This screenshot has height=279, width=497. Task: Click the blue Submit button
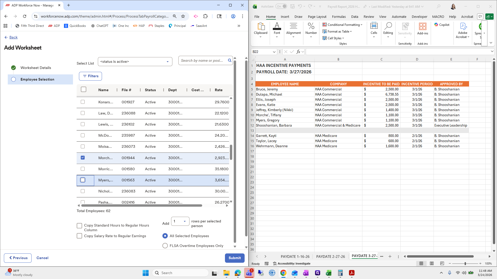[x=235, y=258]
